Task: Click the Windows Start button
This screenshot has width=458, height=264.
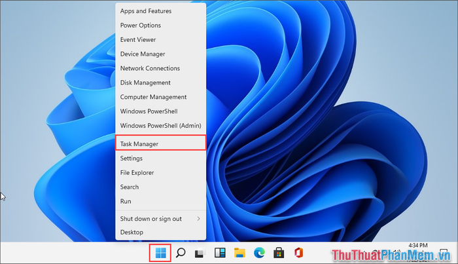Action: pos(161,252)
